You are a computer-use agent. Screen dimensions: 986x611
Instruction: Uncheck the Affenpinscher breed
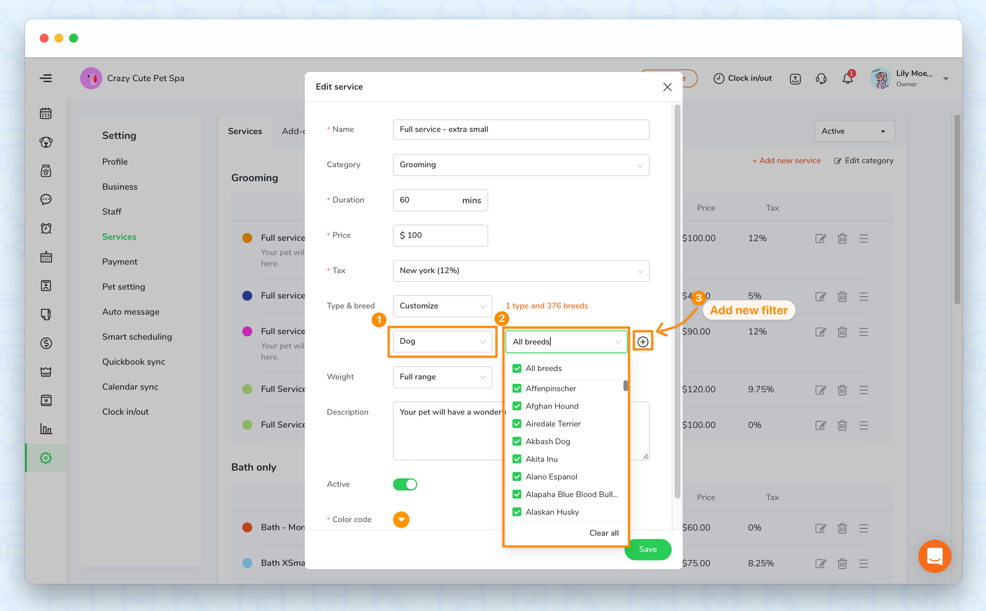tap(517, 389)
